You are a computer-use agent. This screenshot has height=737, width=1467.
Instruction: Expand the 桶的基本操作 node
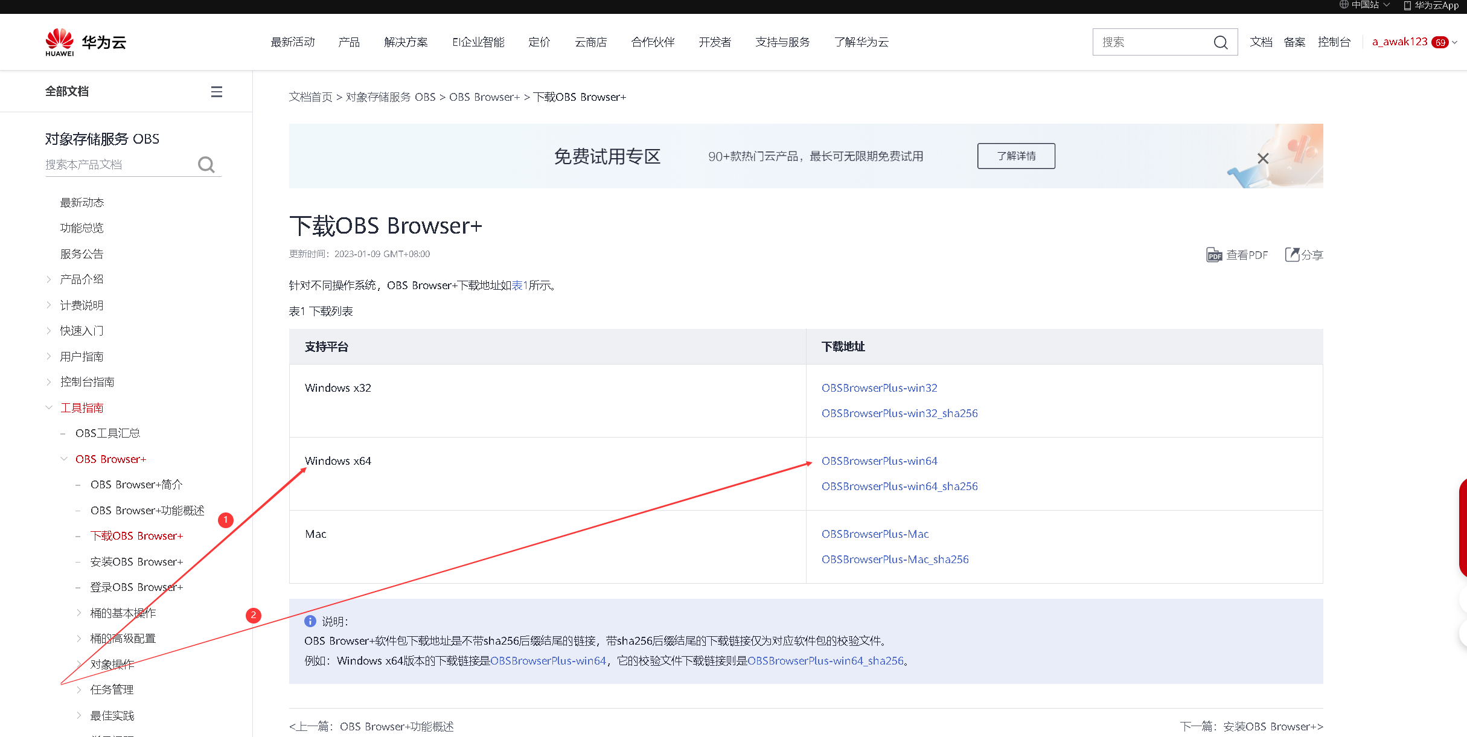pyautogui.click(x=79, y=613)
